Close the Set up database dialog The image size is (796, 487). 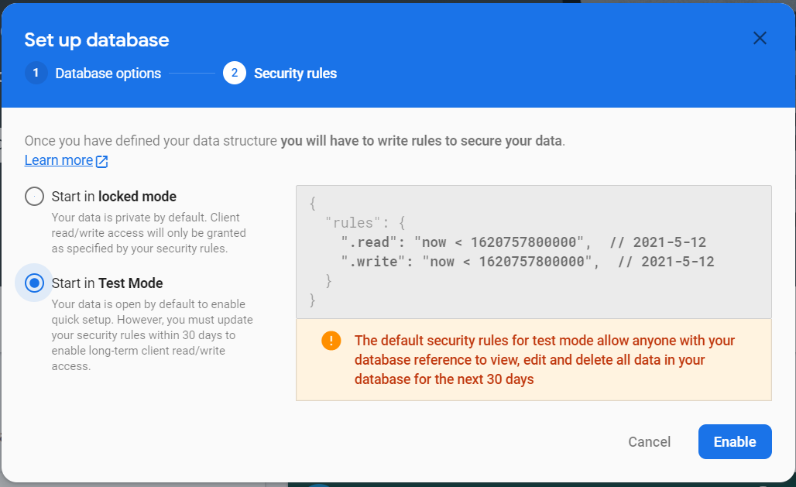(760, 39)
